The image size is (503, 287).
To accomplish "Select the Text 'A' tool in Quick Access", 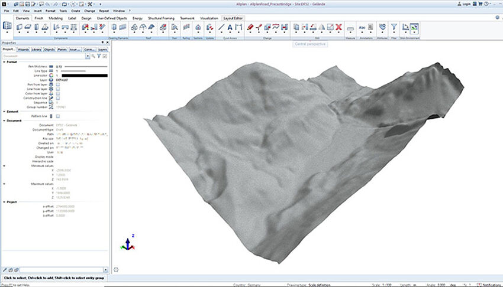I will (230, 27).
